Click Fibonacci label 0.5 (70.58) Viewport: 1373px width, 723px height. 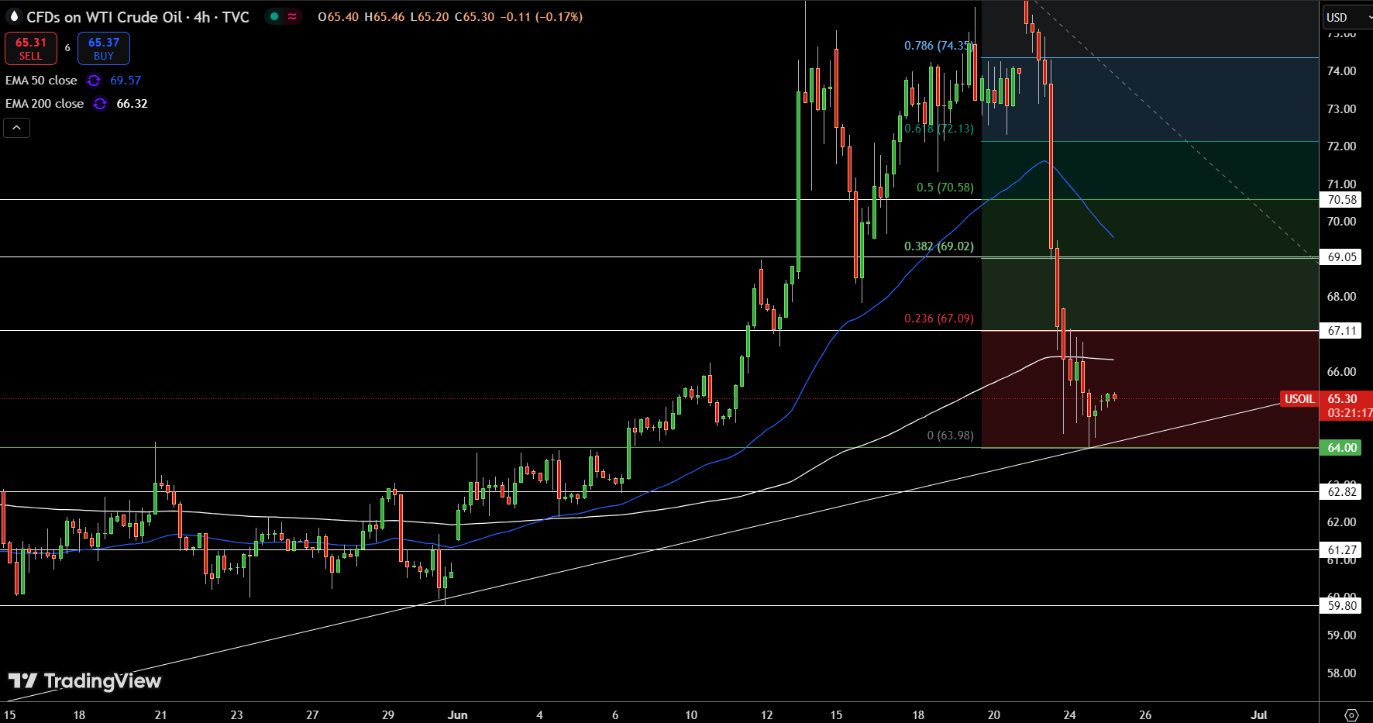[945, 188]
